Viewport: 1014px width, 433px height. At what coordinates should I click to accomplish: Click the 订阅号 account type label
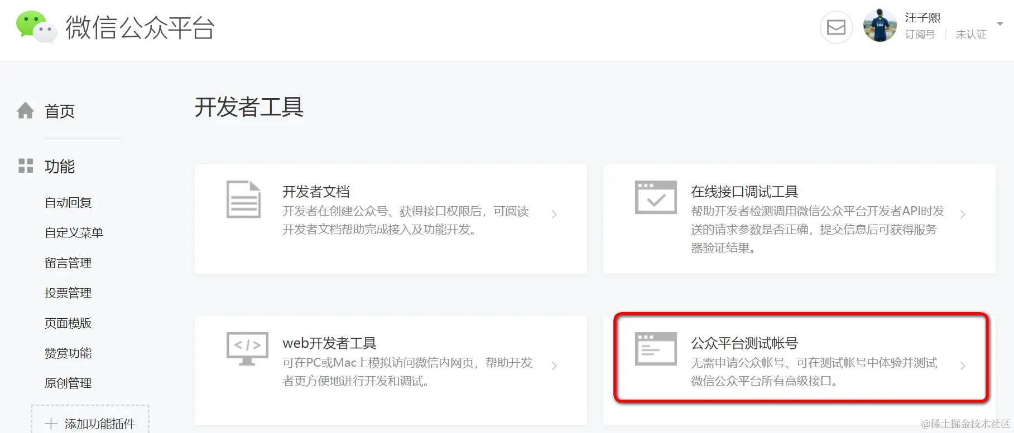(920, 35)
